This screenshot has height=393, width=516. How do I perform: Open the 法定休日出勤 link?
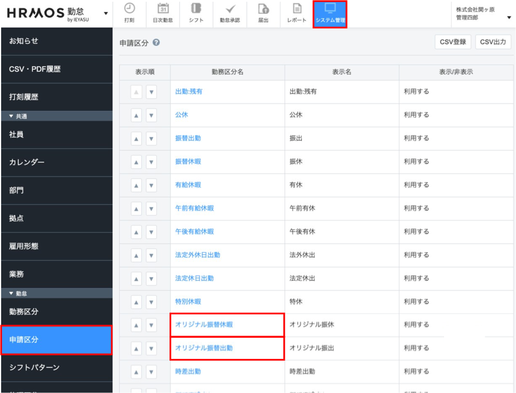(195, 279)
